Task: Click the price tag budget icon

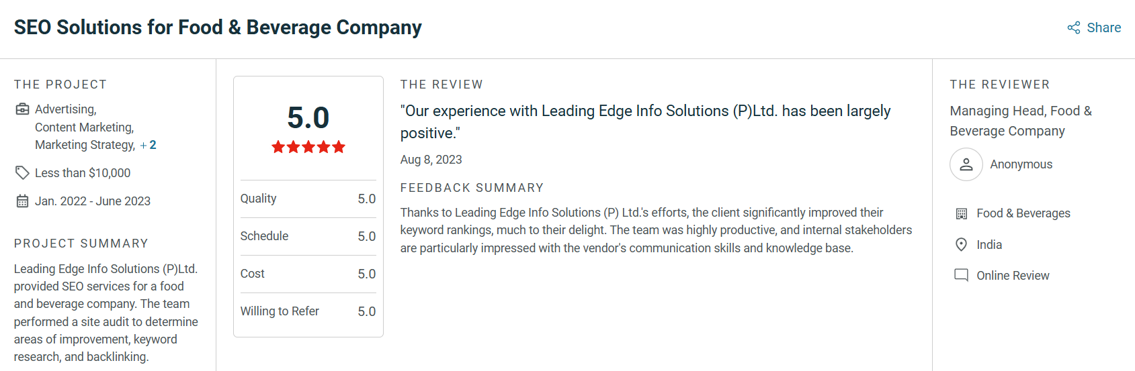Action: coord(22,173)
